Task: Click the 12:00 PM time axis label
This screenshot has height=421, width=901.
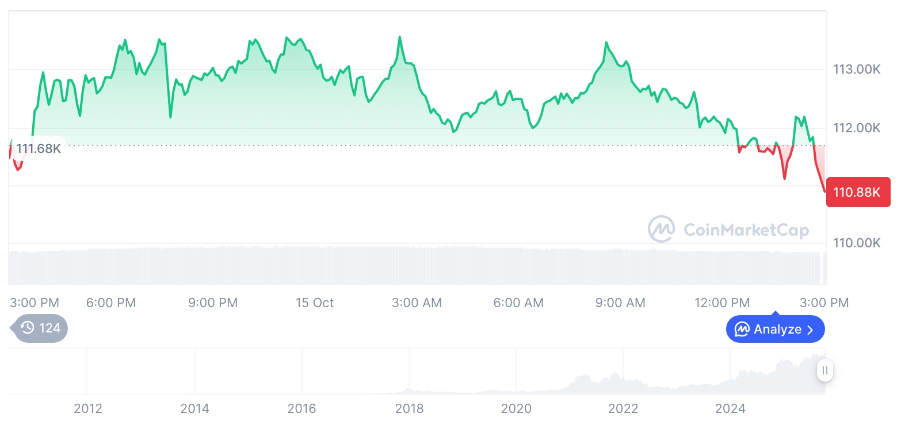Action: [721, 303]
